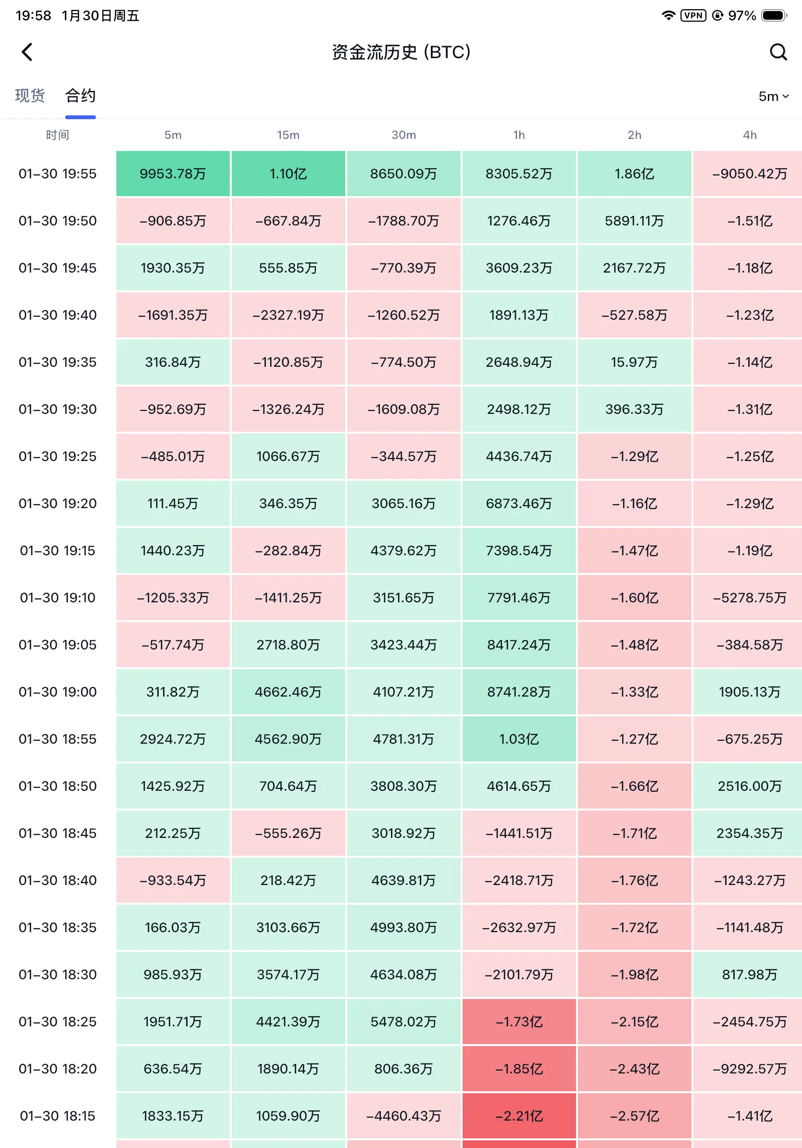Switch to the 现货 tab
This screenshot has width=802, height=1148.
(x=30, y=96)
